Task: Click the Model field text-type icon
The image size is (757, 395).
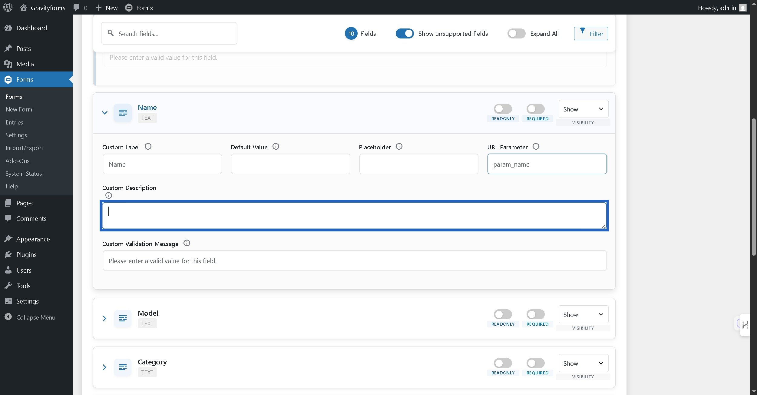Action: [x=123, y=318]
